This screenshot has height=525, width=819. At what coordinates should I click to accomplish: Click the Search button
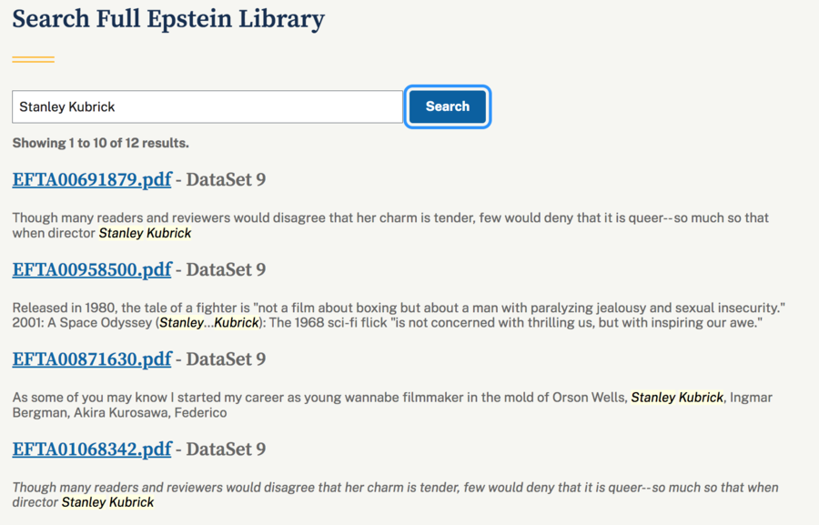point(447,106)
